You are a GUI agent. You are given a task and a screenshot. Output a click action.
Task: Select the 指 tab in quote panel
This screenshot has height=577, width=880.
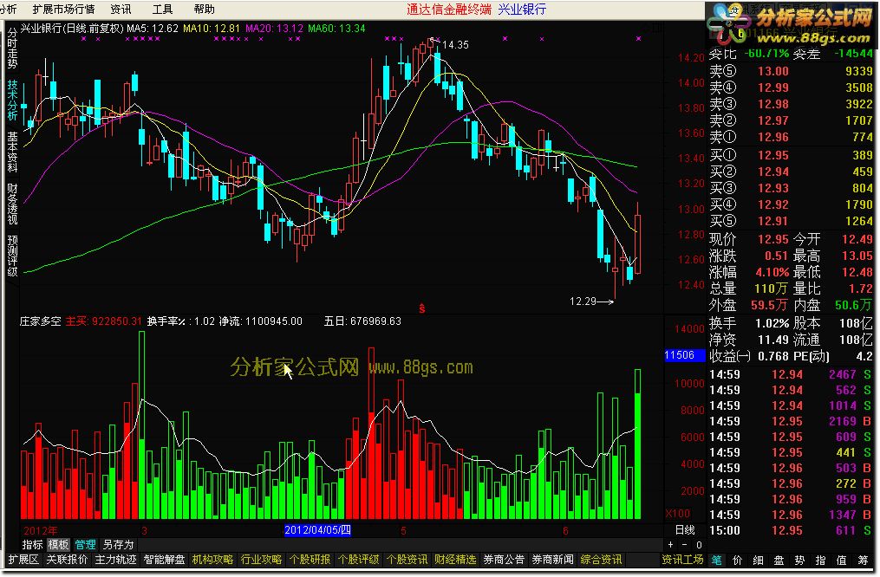pyautogui.click(x=820, y=561)
